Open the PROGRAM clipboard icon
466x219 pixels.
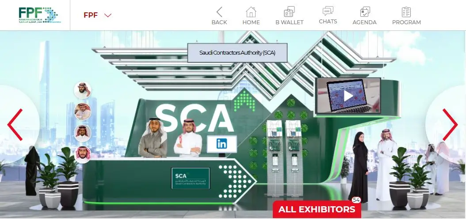click(x=406, y=12)
